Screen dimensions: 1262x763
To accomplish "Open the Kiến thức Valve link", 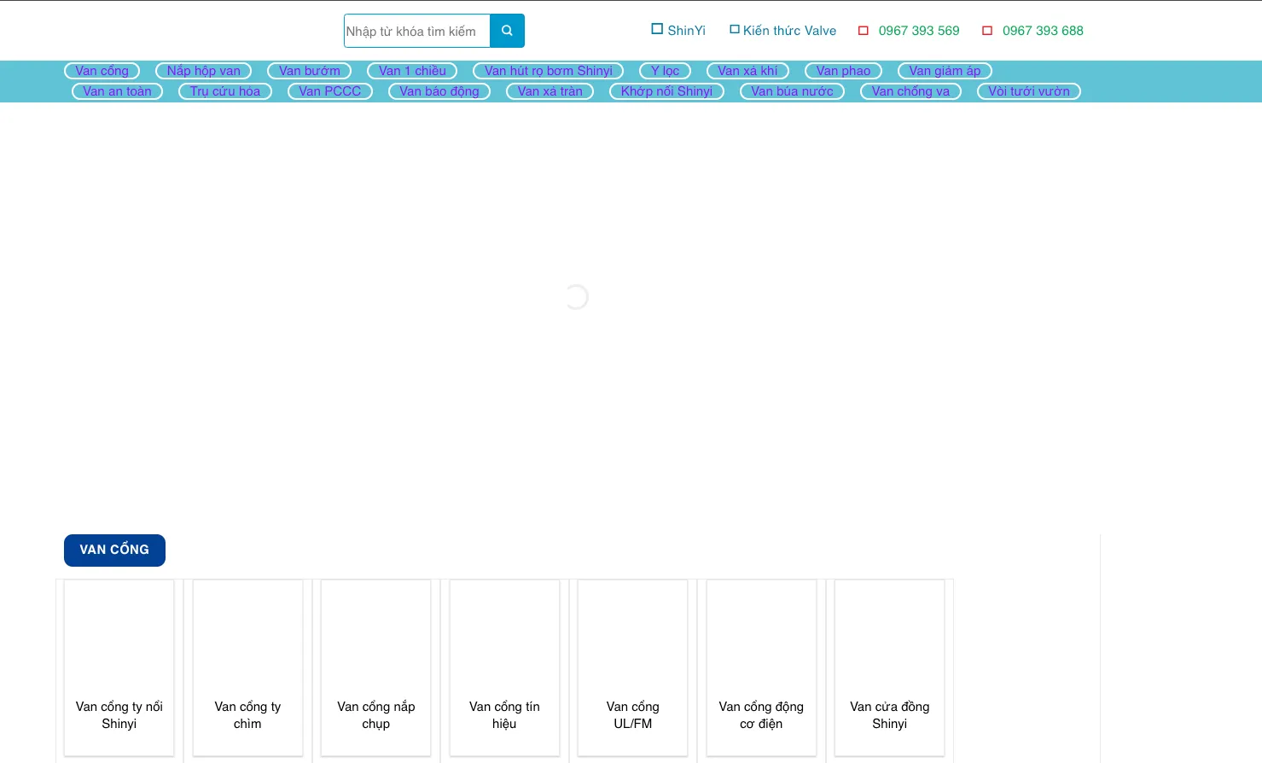I will click(x=789, y=31).
